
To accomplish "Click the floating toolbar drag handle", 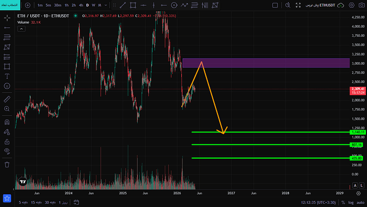I will coord(114,5).
